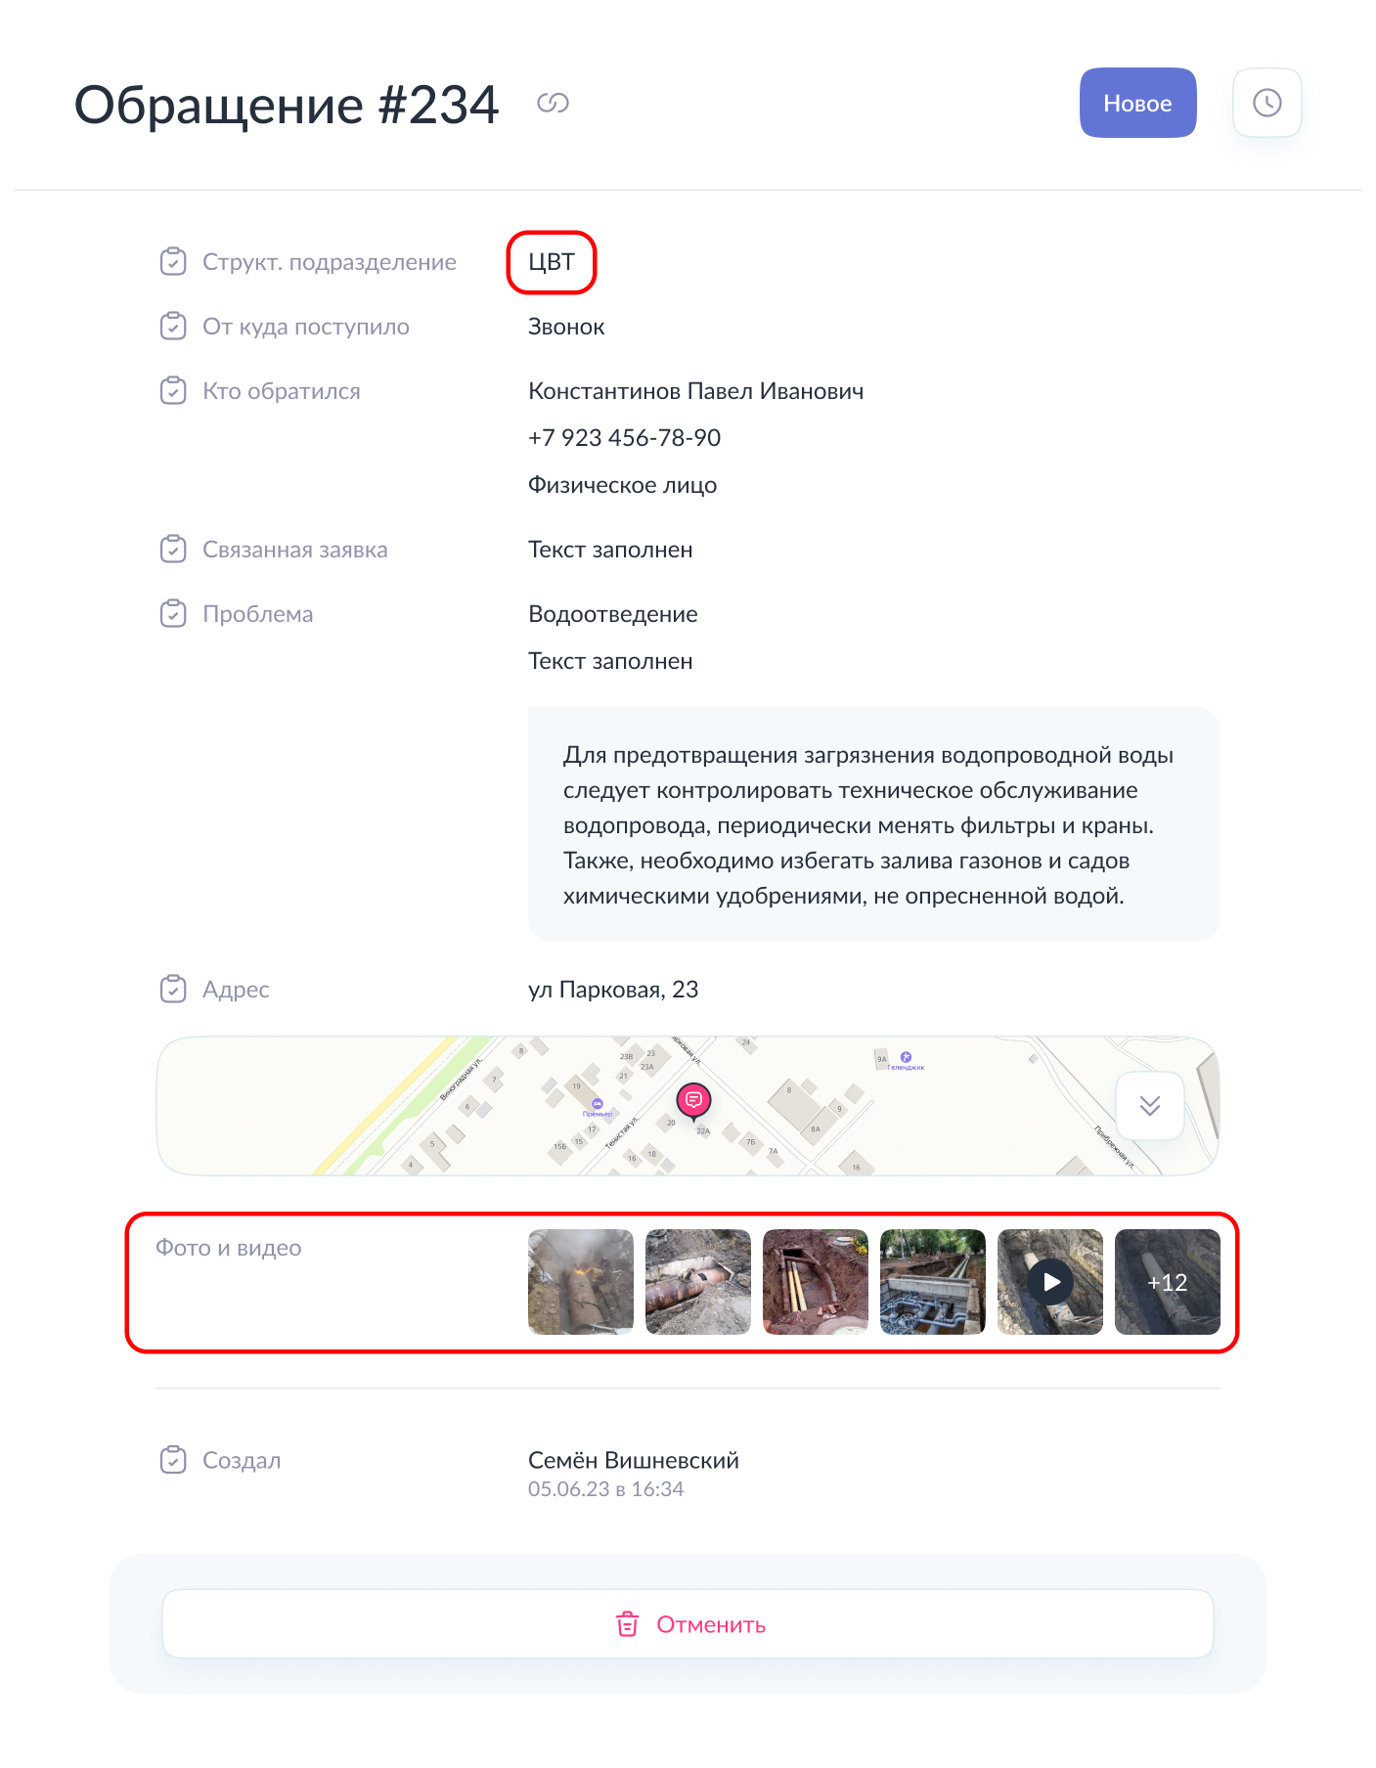Click clipboard icon beside Кто обратился
The image size is (1376, 1768).
(173, 390)
